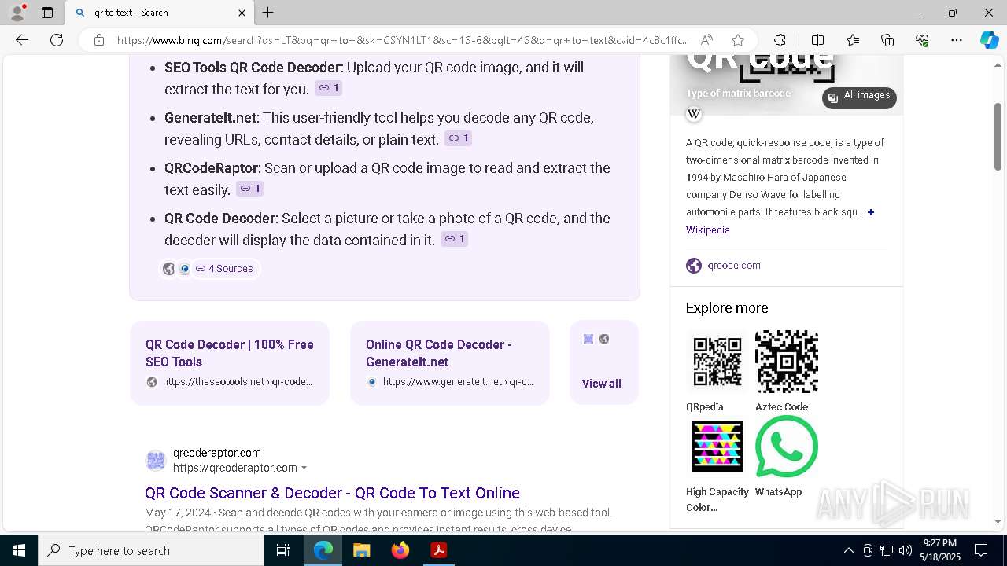Refresh the Bing search page
This screenshot has width=1007, height=566.
tap(57, 40)
